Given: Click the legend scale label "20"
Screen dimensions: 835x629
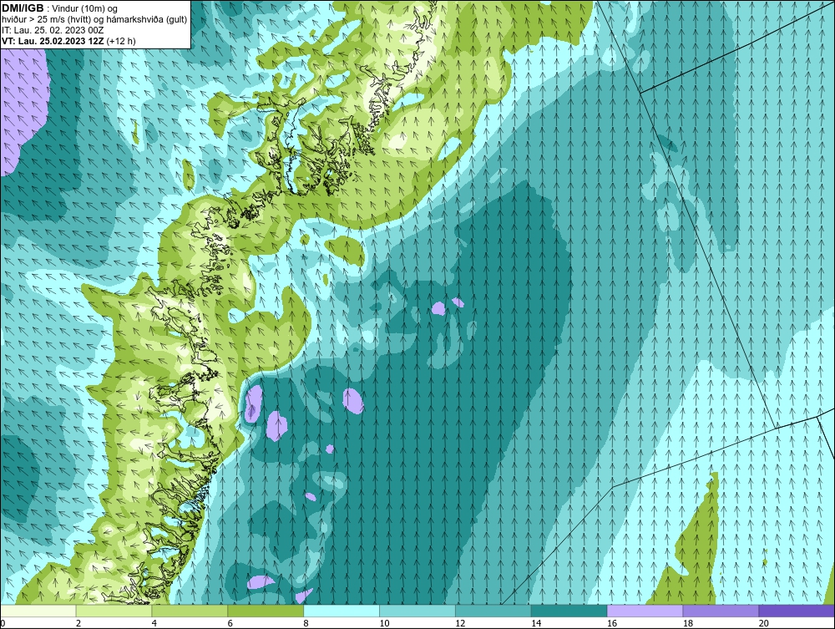Looking at the screenshot, I should pos(764,623).
